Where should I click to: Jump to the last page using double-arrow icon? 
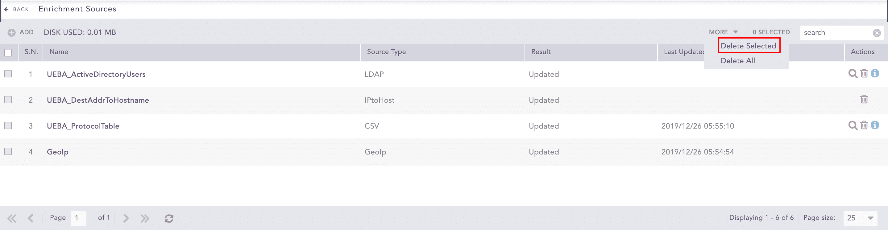click(x=145, y=218)
